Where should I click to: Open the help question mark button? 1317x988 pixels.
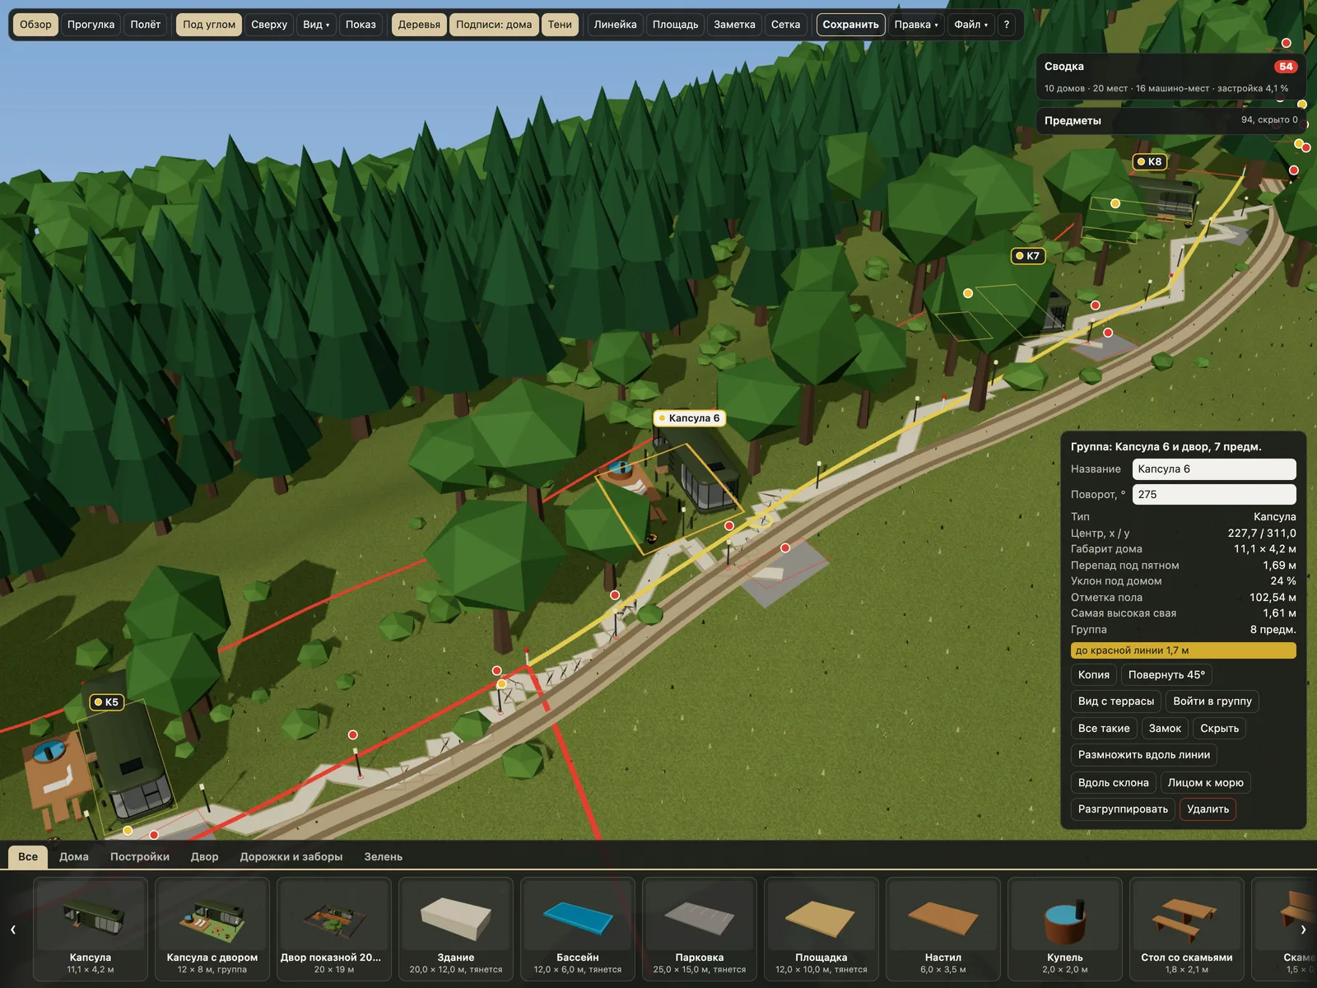pos(1007,25)
